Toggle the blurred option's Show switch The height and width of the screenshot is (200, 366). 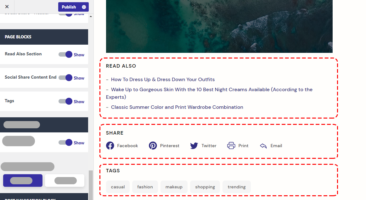pos(65,142)
